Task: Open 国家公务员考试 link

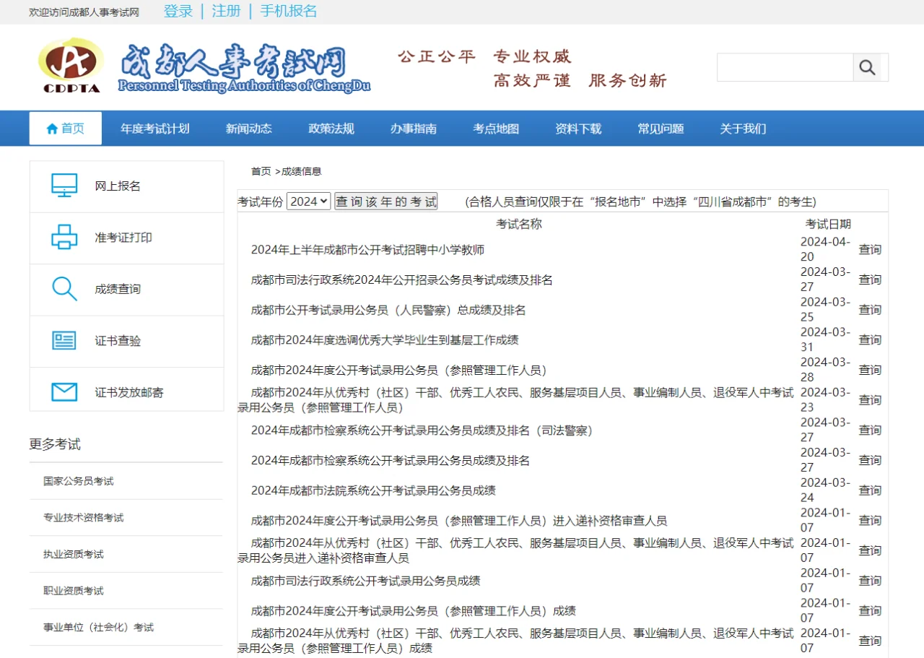Action: [x=79, y=481]
